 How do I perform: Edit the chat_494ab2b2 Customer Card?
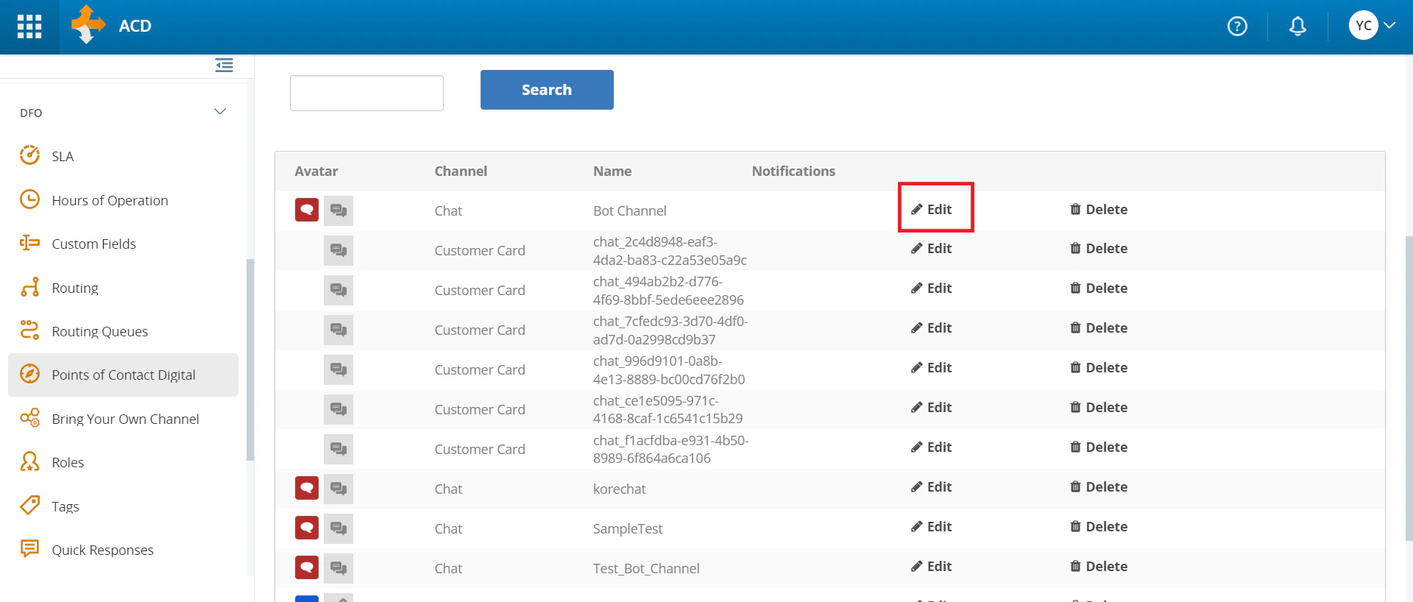click(x=932, y=288)
